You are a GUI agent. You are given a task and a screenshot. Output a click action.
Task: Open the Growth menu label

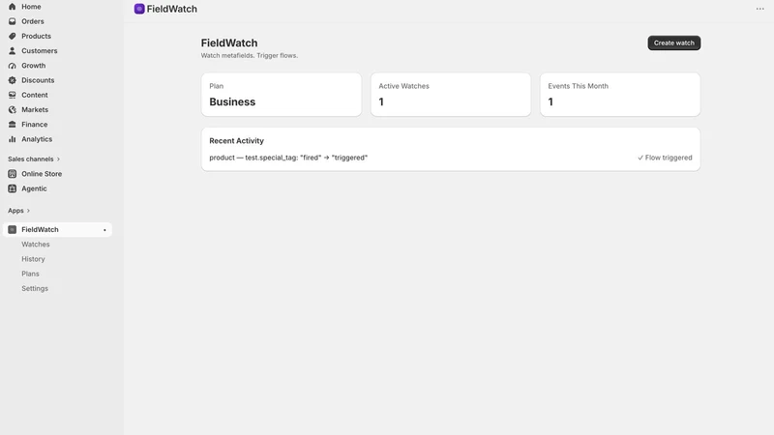click(34, 66)
